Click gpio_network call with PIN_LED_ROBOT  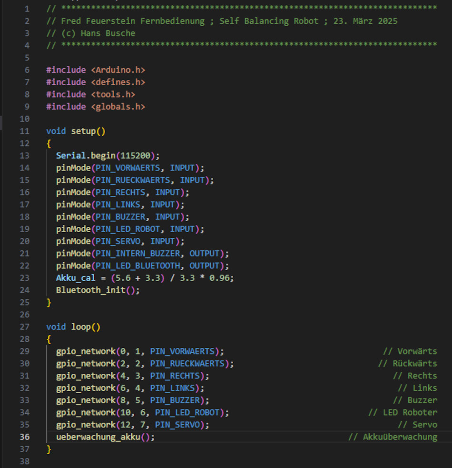coord(142,413)
